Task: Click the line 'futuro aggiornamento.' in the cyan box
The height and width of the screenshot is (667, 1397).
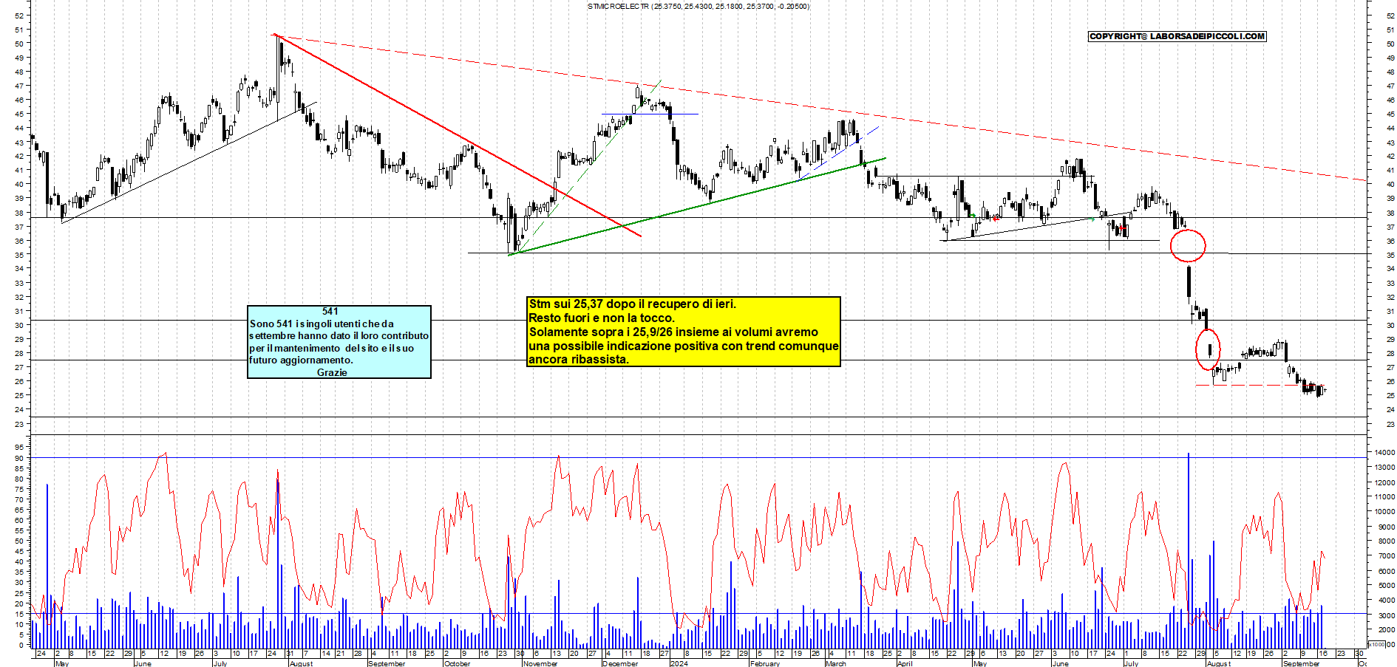Action: [x=301, y=360]
